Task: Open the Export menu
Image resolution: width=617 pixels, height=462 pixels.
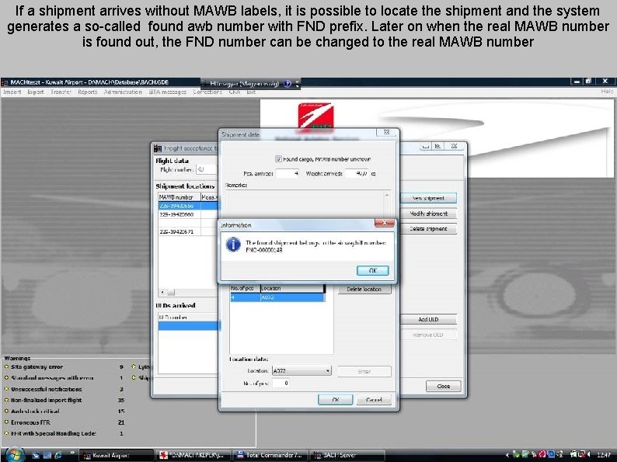Action: [36, 92]
